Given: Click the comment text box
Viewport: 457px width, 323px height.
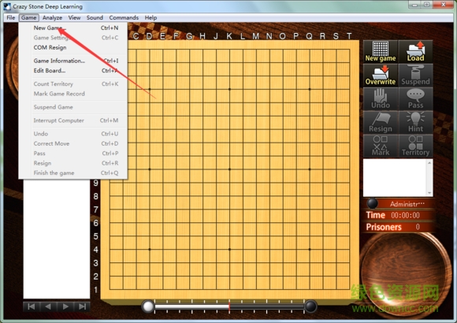Looking at the screenshot, I should pos(395,178).
